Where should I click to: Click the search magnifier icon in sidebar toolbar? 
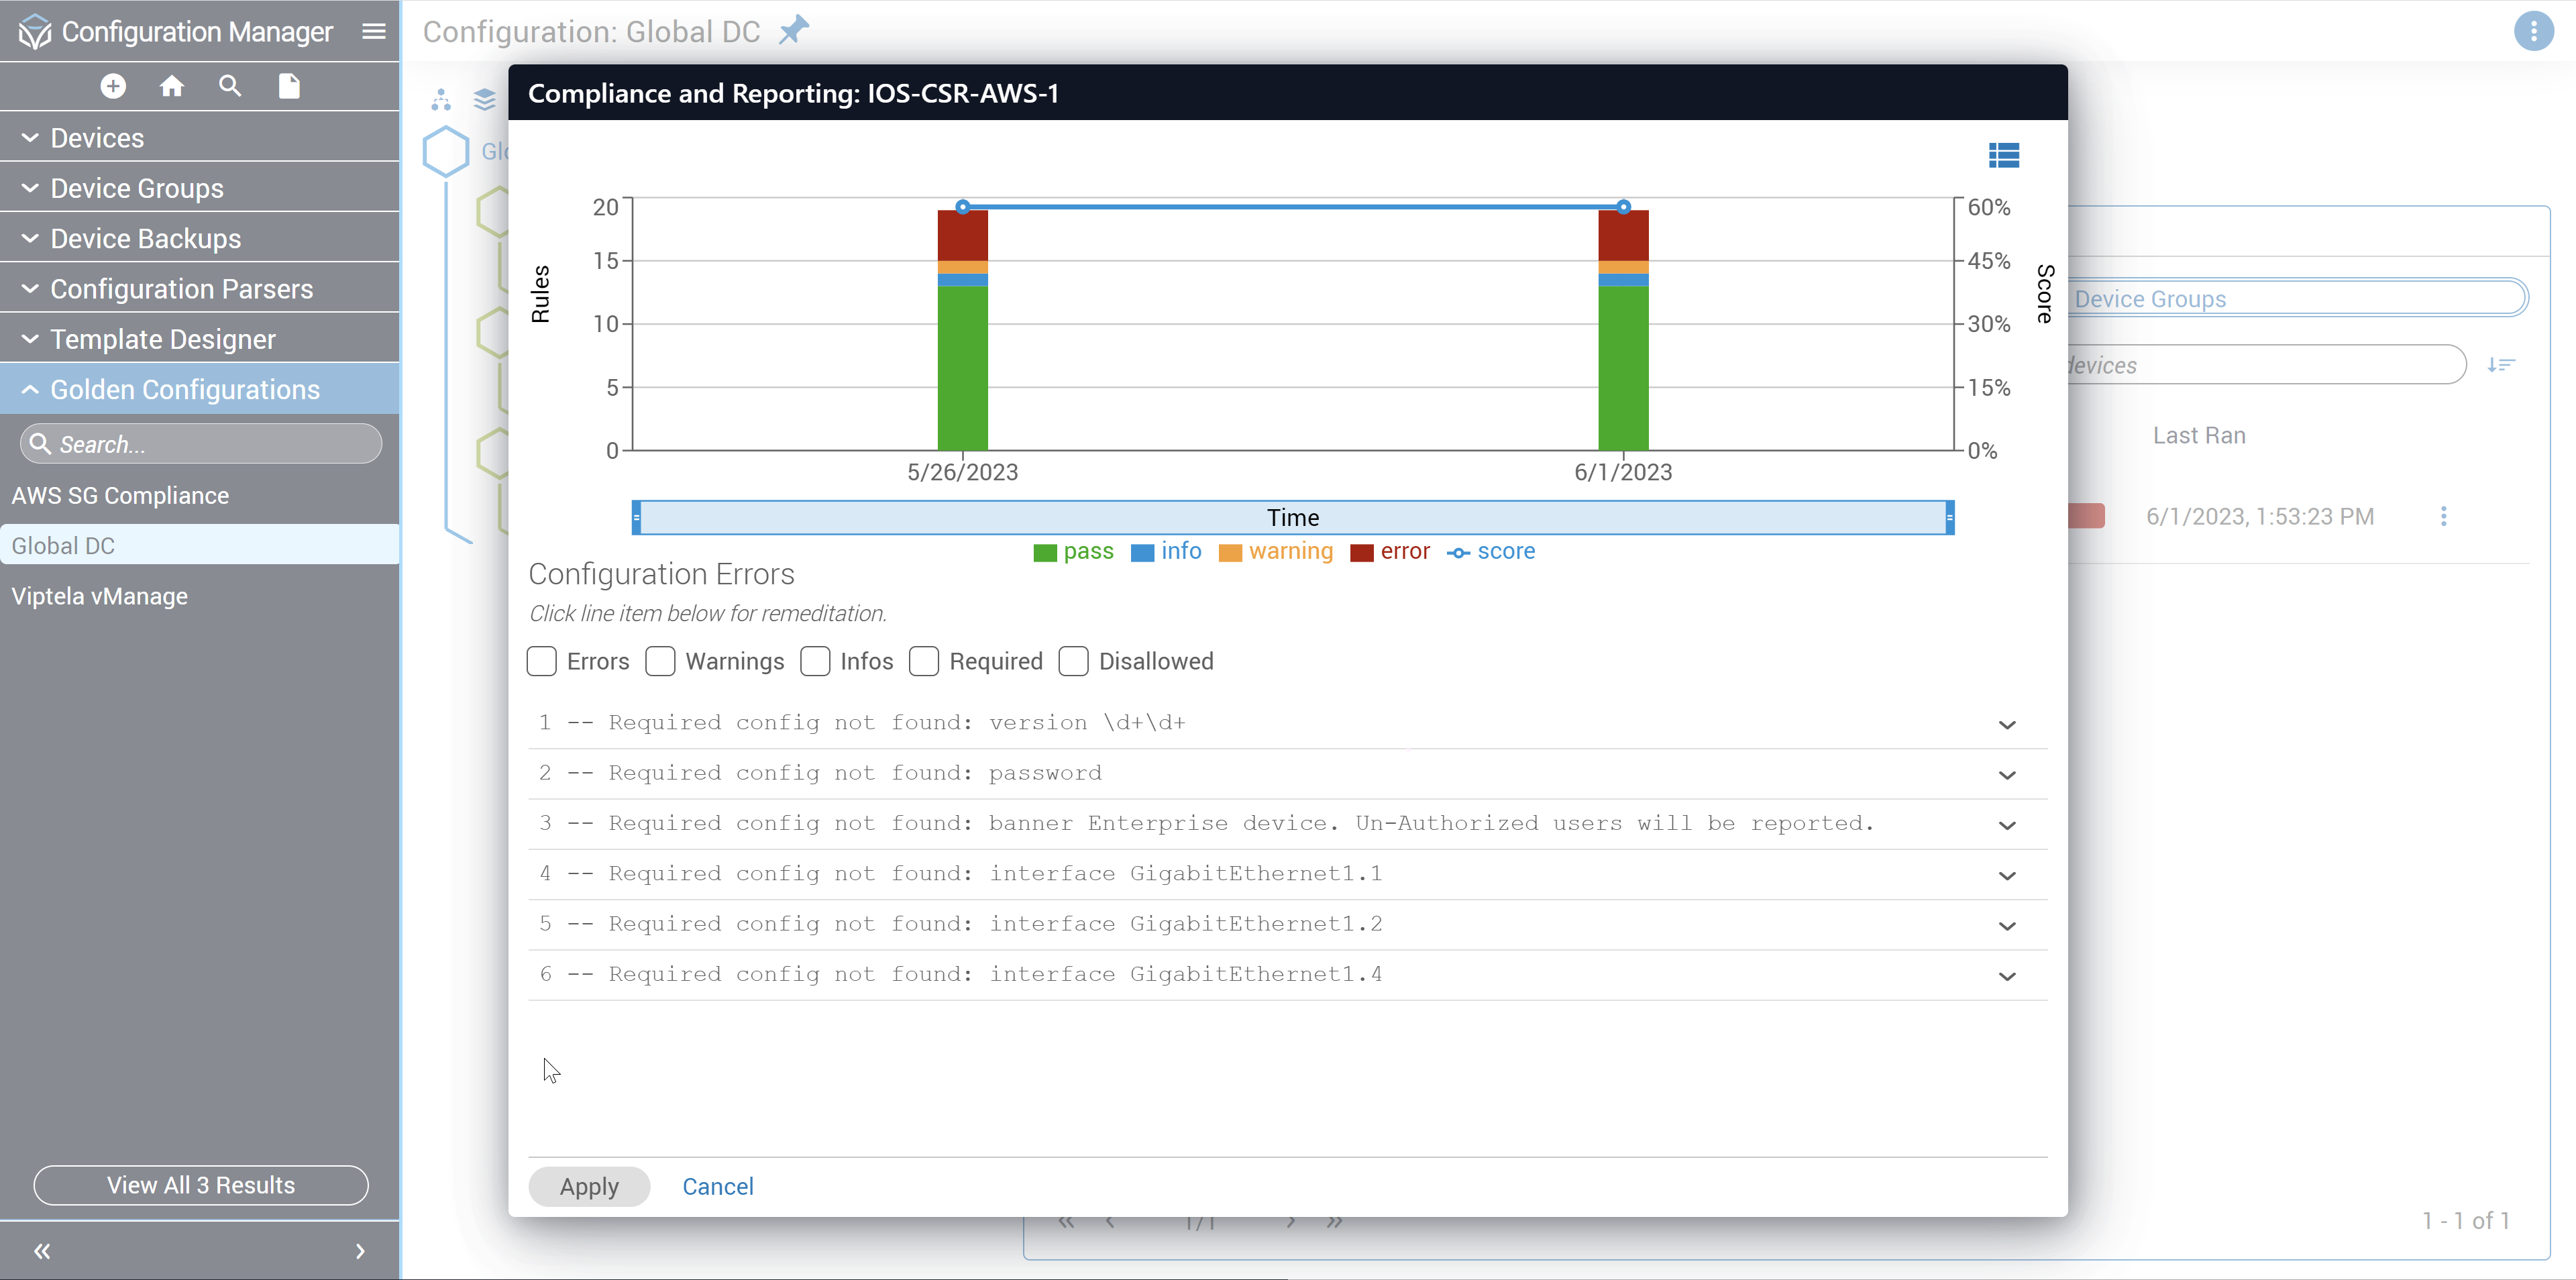tap(230, 86)
